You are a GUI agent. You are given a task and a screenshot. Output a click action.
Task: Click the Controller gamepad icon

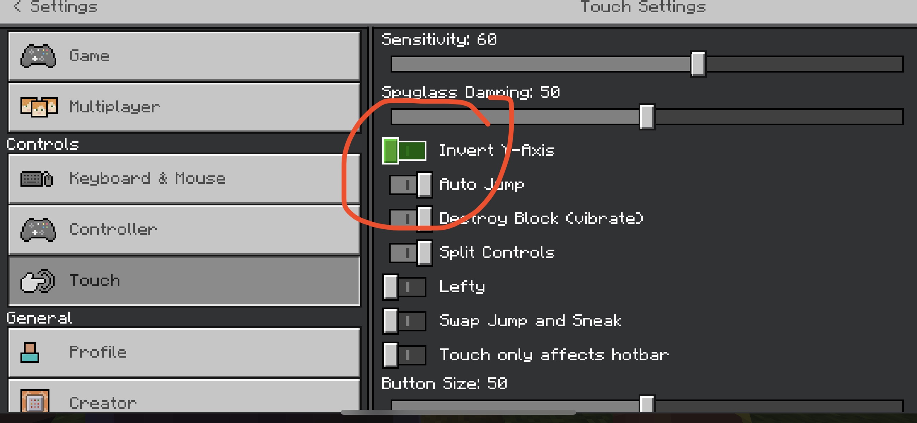38,230
